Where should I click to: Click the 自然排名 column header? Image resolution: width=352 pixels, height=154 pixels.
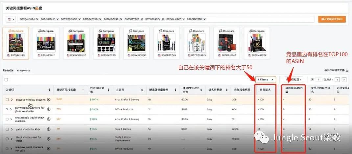(x=265, y=90)
